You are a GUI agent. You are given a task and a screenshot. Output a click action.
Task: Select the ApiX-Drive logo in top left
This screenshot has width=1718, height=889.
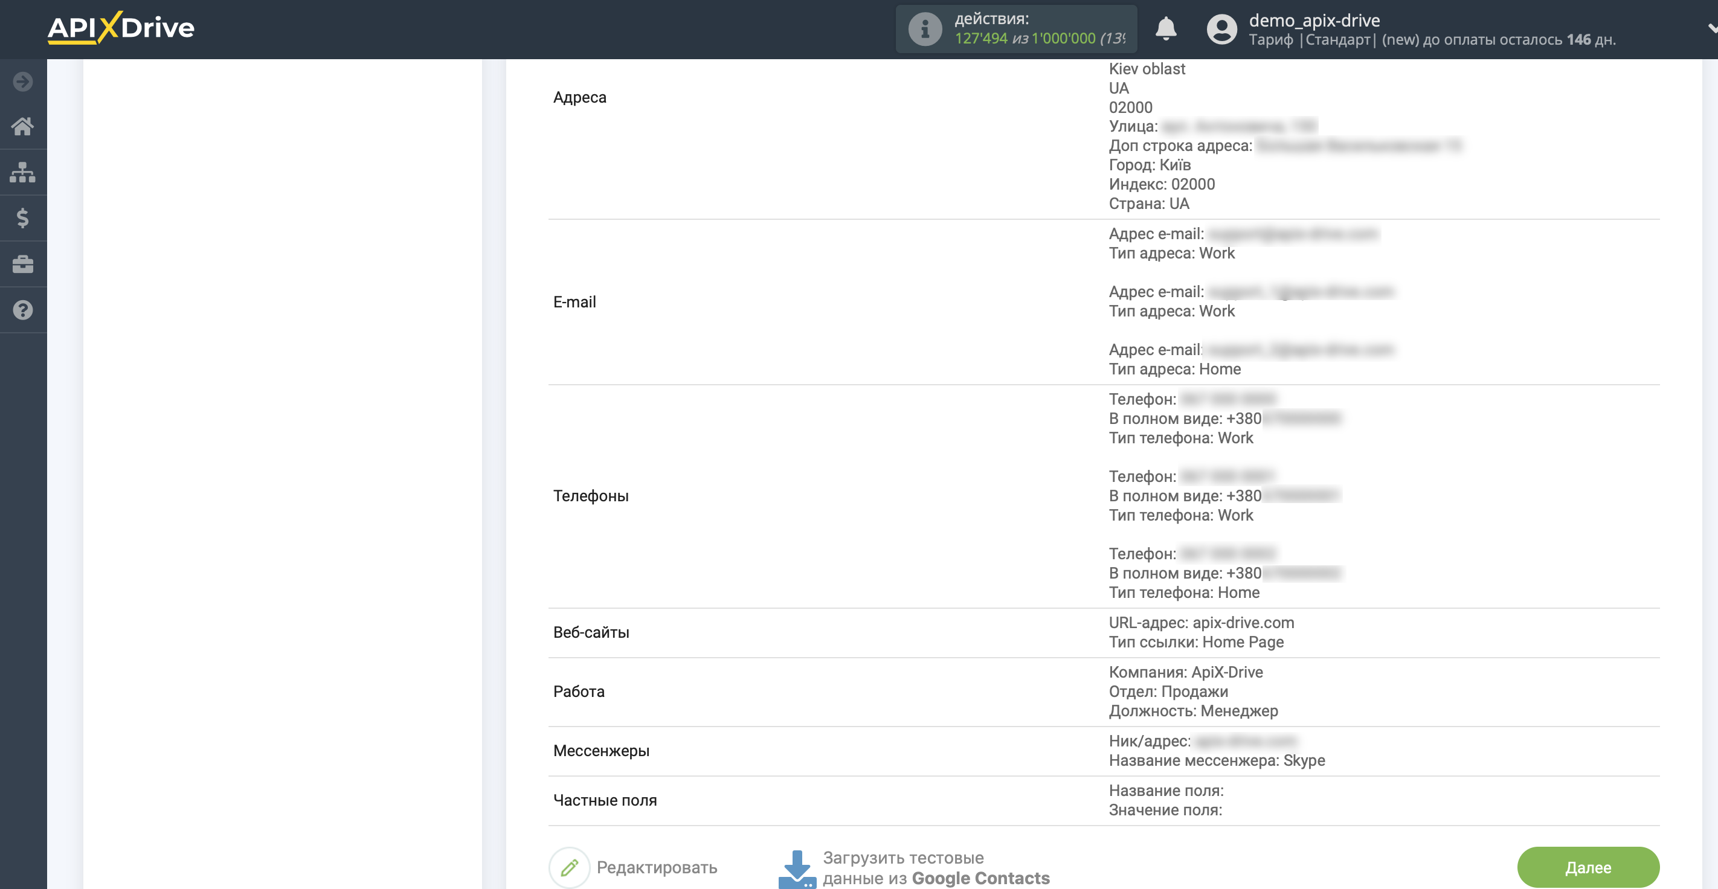point(123,30)
